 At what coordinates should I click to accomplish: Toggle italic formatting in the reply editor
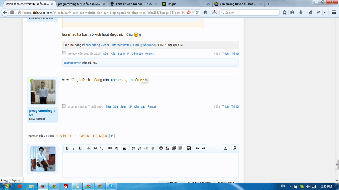click(x=74, y=148)
